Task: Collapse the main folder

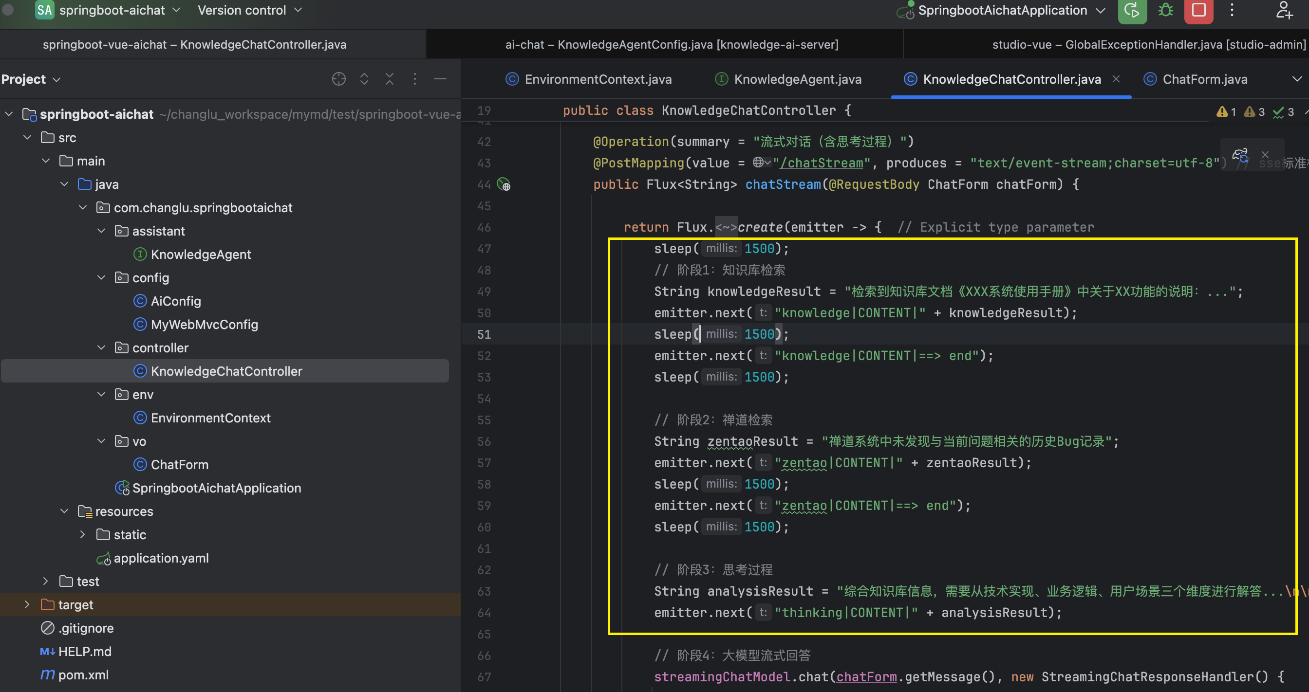Action: 46,161
